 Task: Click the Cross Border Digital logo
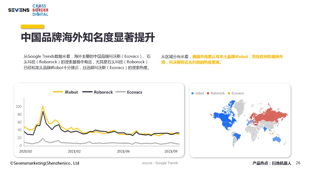[40, 10]
